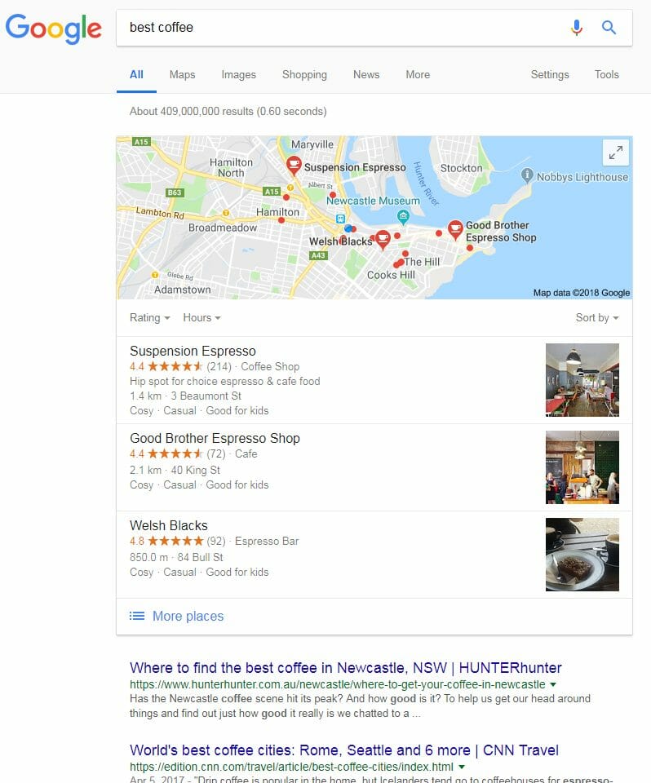This screenshot has height=783, width=651.
Task: Open the Rating filter dropdown
Action: pyautogui.click(x=149, y=317)
